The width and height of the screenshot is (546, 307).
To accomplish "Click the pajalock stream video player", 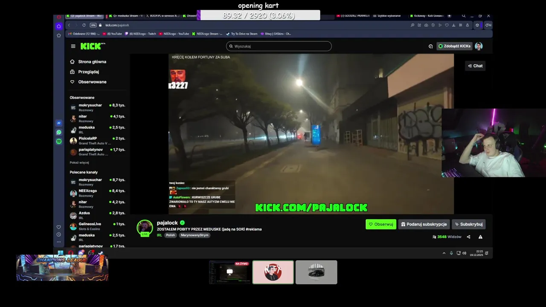I will 311,133.
